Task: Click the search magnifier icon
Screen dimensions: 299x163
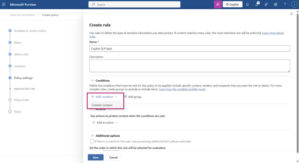Action: [x=93, y=4]
